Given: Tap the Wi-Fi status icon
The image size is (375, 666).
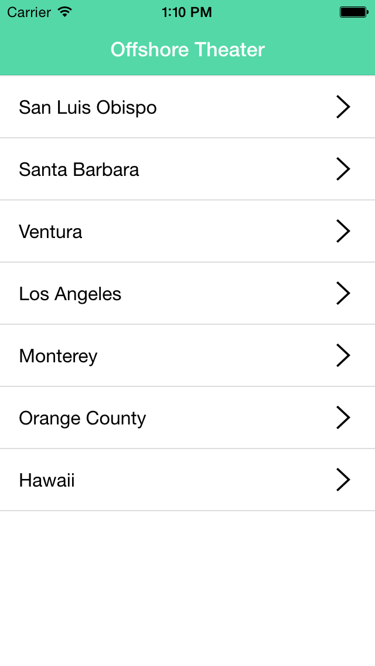Looking at the screenshot, I should (x=66, y=12).
